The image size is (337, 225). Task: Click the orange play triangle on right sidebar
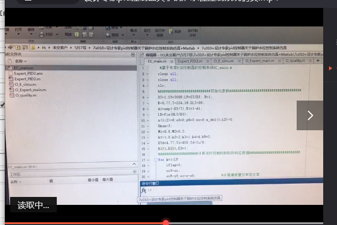(330, 68)
